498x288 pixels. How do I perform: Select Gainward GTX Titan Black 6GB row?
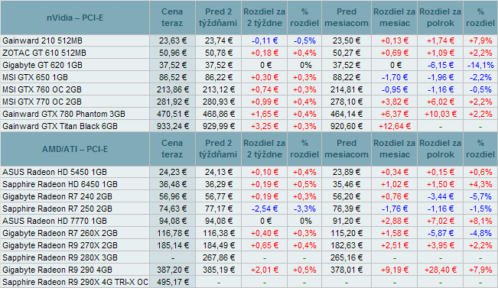click(x=249, y=126)
